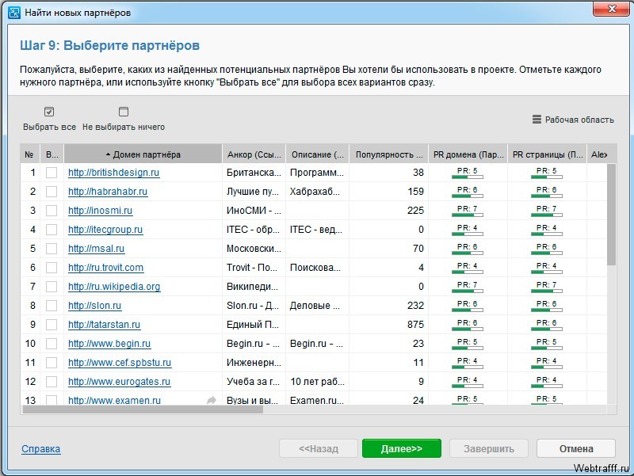Click the share arrow icon beside examen.ru
634x476 pixels.
pyautogui.click(x=211, y=400)
